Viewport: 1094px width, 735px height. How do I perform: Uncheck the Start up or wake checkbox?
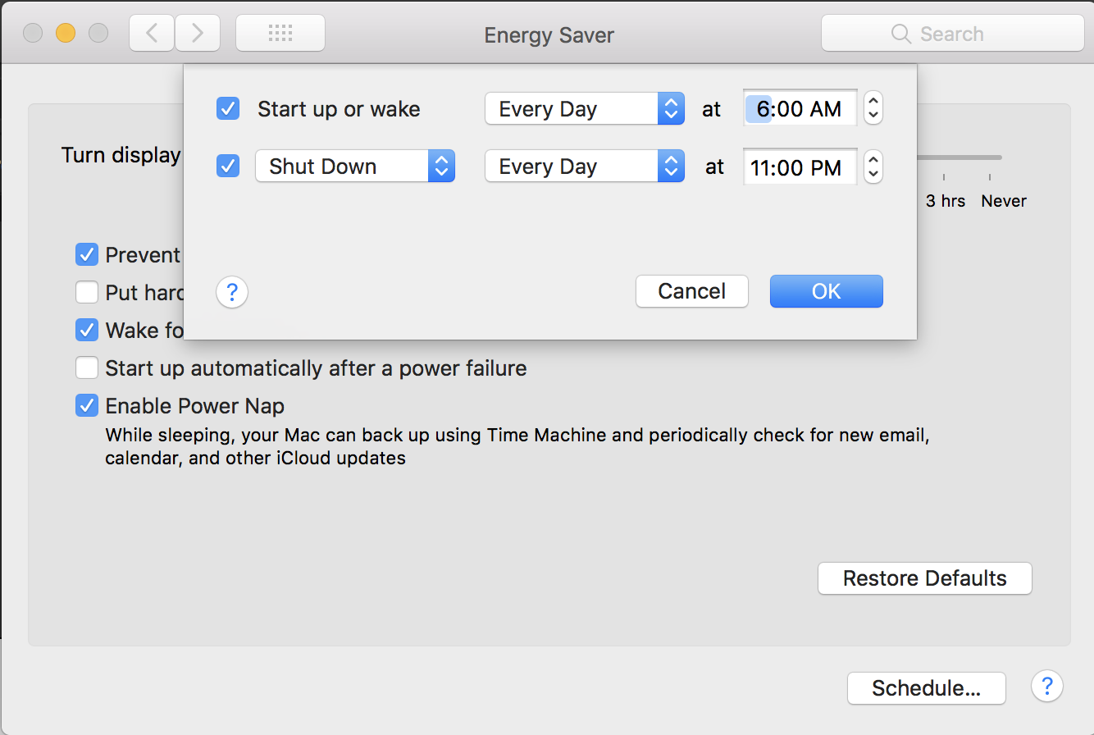point(228,108)
